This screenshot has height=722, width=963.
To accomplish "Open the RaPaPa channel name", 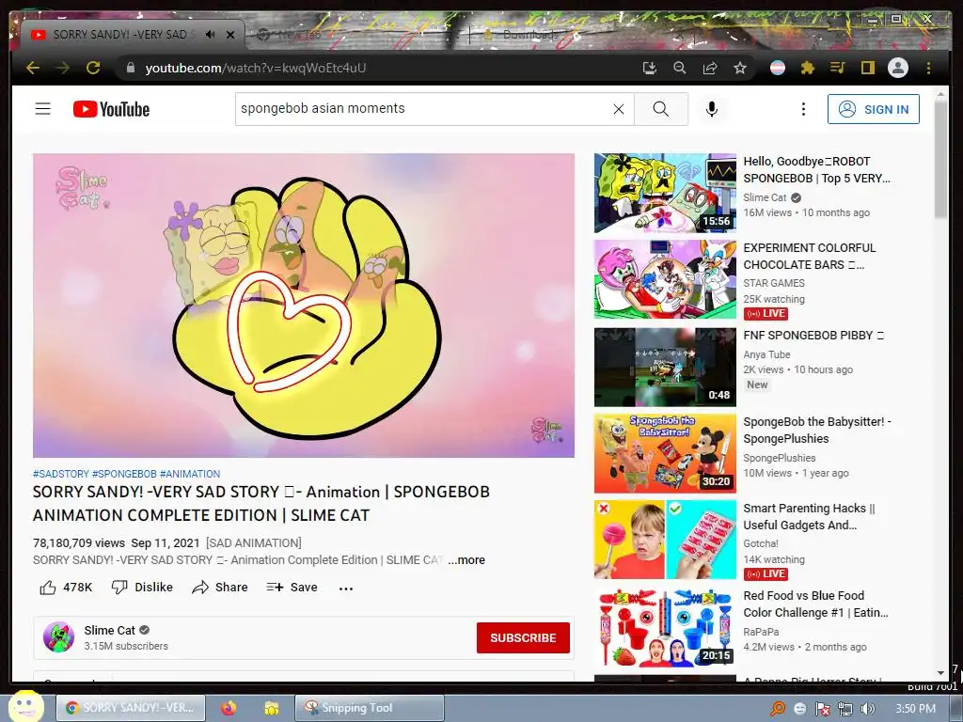I will (x=761, y=632).
